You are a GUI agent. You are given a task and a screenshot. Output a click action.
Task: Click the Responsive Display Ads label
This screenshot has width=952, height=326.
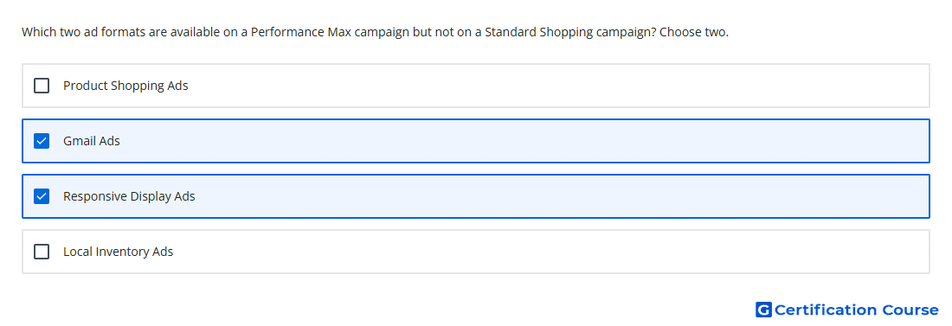(x=129, y=196)
